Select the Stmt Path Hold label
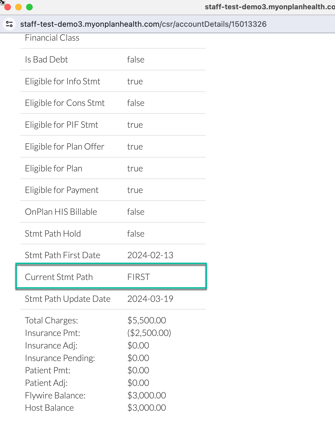Viewport: 335px width, 423px height. (x=53, y=233)
